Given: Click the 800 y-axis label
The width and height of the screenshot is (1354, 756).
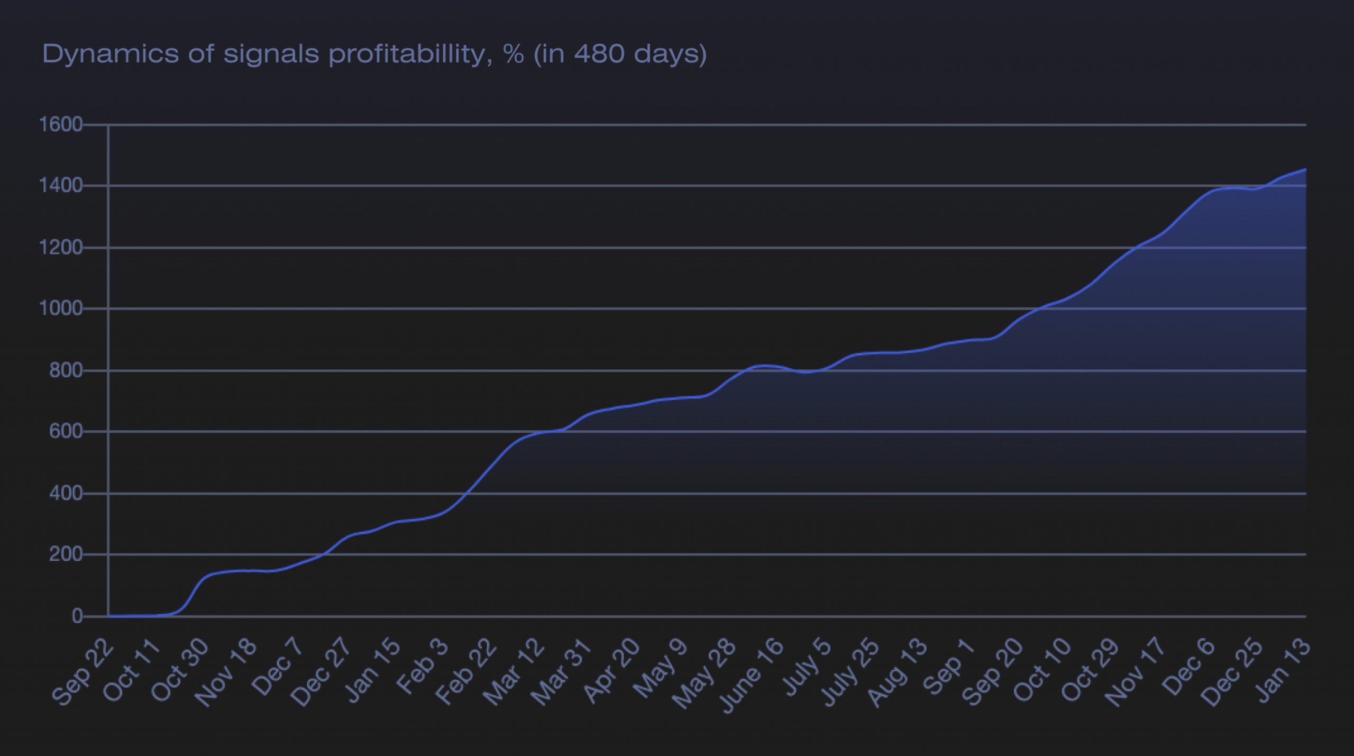Looking at the screenshot, I should click(66, 371).
